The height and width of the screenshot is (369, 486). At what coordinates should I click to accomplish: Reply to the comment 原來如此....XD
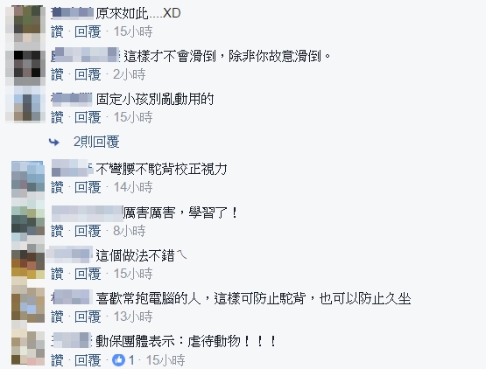click(88, 31)
